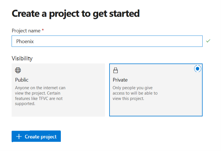221x151 pixels.
Task: Place cursor on the 'Phoenix' text
Action: (25, 41)
